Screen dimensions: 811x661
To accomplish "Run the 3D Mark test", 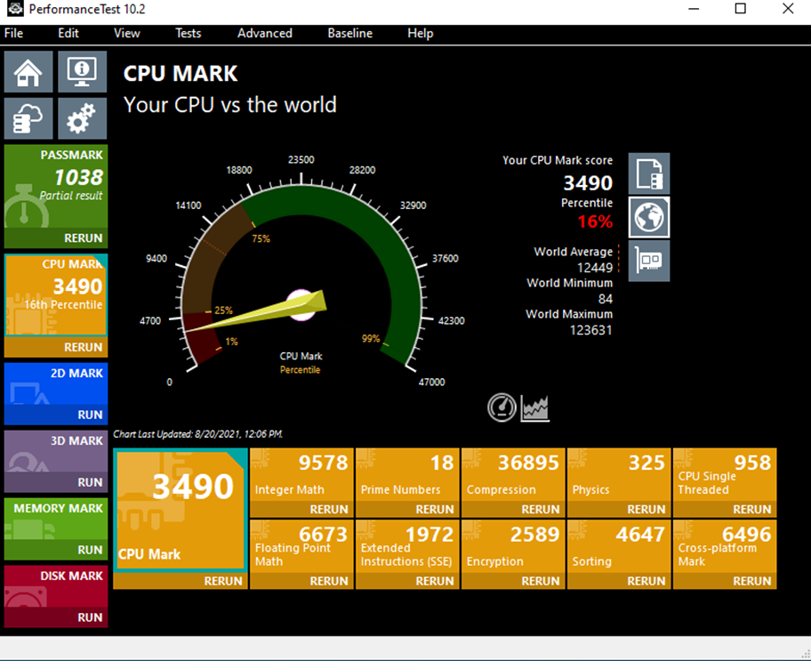I will 56,482.
